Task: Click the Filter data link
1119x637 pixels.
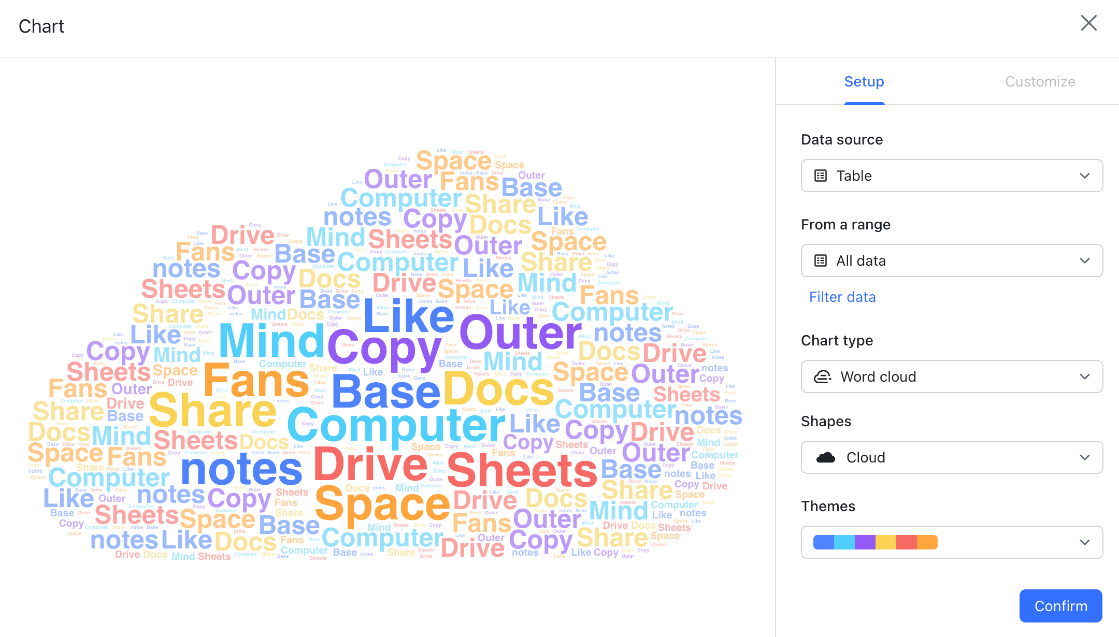Action: pyautogui.click(x=842, y=297)
